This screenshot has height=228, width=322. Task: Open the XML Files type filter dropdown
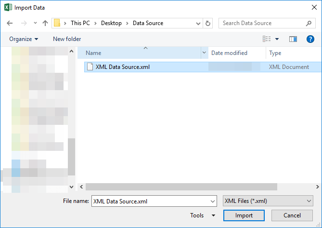268,201
